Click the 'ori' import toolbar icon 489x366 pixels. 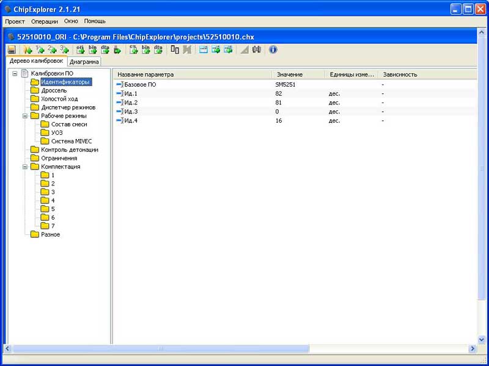tap(80, 49)
